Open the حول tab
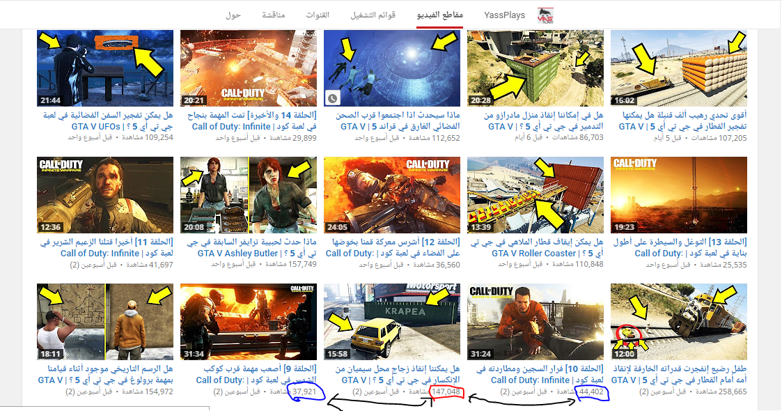The height and width of the screenshot is (411, 782). pyautogui.click(x=233, y=15)
